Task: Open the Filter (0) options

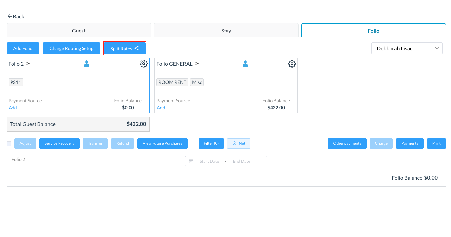Action: [x=211, y=143]
